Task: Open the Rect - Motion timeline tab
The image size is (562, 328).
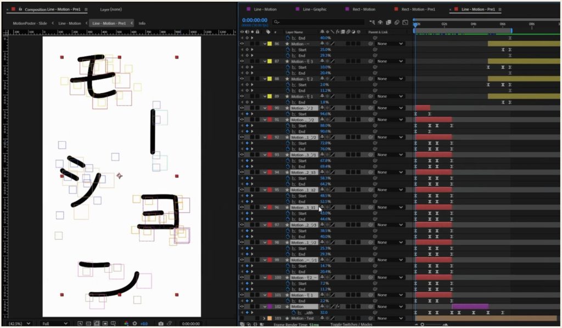Action: 361,9
